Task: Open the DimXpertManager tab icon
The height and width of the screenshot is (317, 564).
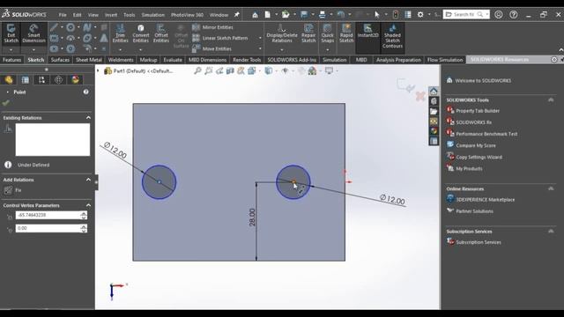Action: [x=58, y=79]
